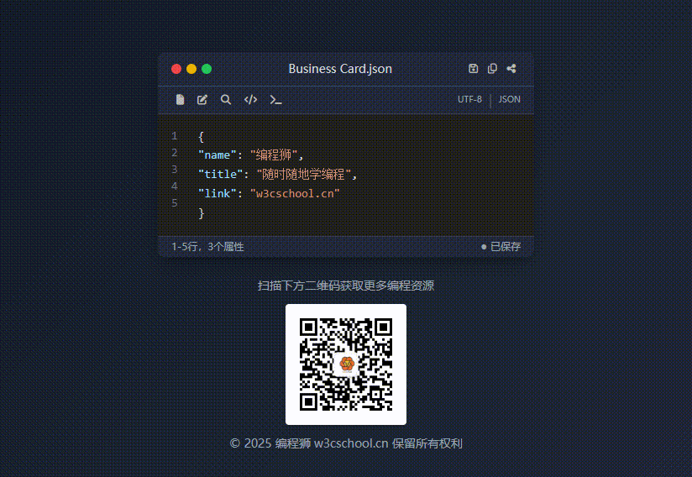Click the yellow minimize dot
This screenshot has height=477, width=692.
point(191,69)
